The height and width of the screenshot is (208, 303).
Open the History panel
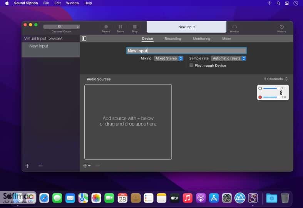tap(281, 29)
